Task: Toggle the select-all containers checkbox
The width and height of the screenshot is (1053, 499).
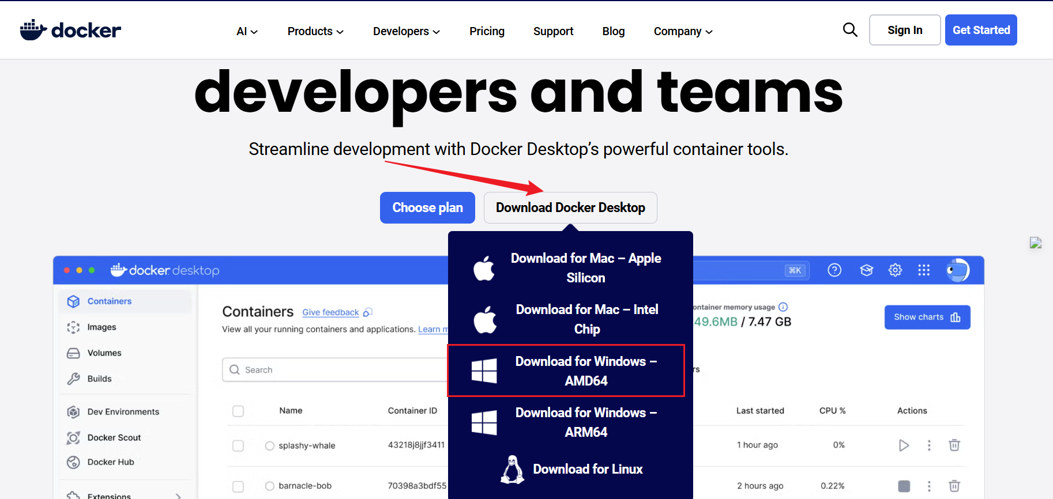Action: pyautogui.click(x=238, y=411)
